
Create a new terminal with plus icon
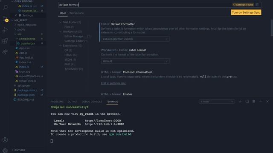click(x=240, y=101)
